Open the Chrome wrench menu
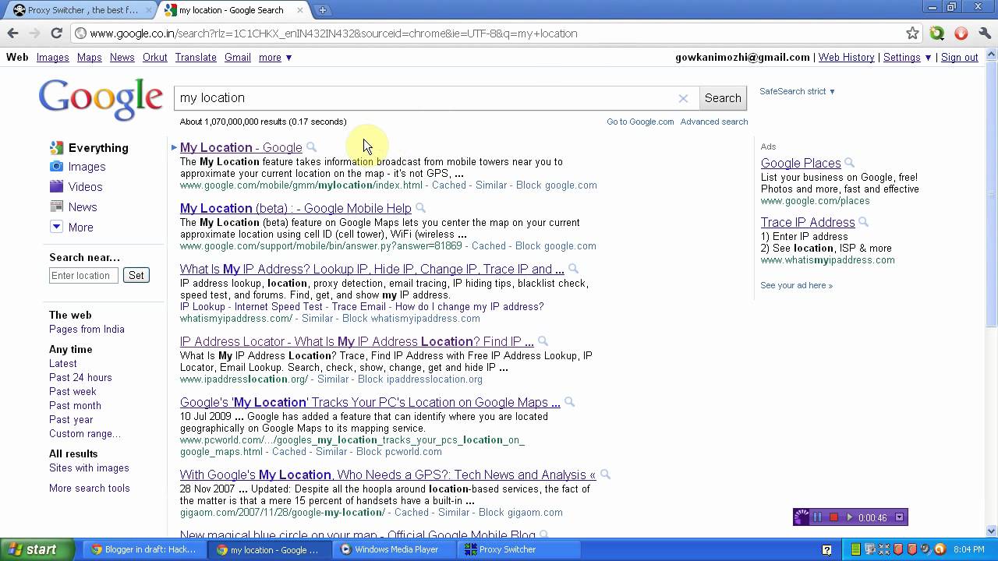The height and width of the screenshot is (561, 998). [x=985, y=33]
